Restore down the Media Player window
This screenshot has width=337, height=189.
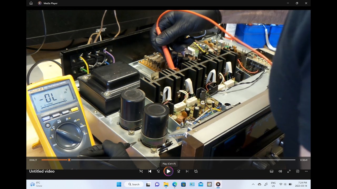[297, 3]
